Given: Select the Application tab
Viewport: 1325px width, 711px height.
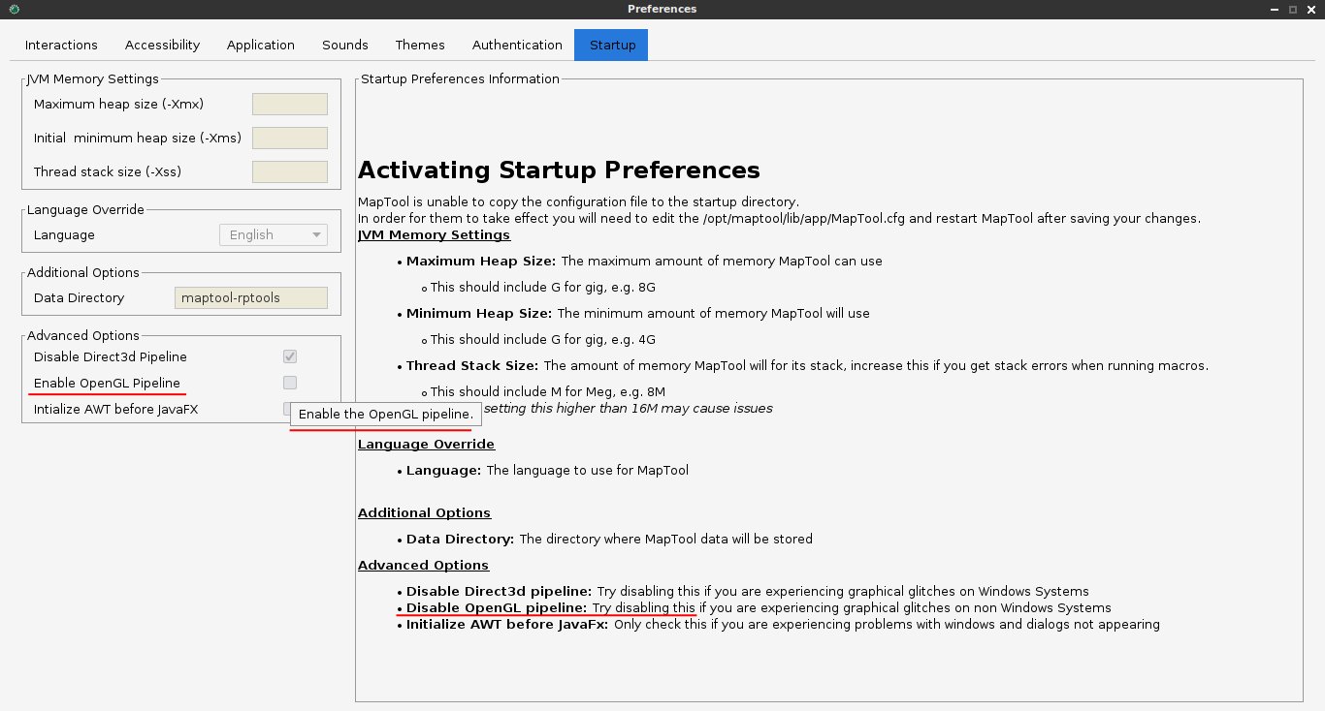Looking at the screenshot, I should click(260, 45).
